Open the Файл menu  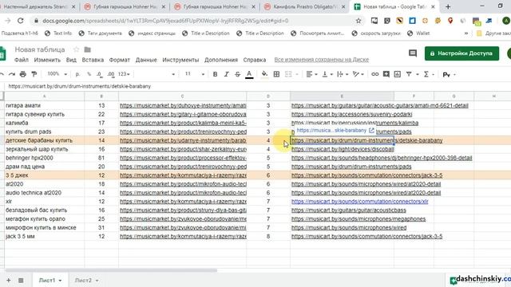(22, 60)
